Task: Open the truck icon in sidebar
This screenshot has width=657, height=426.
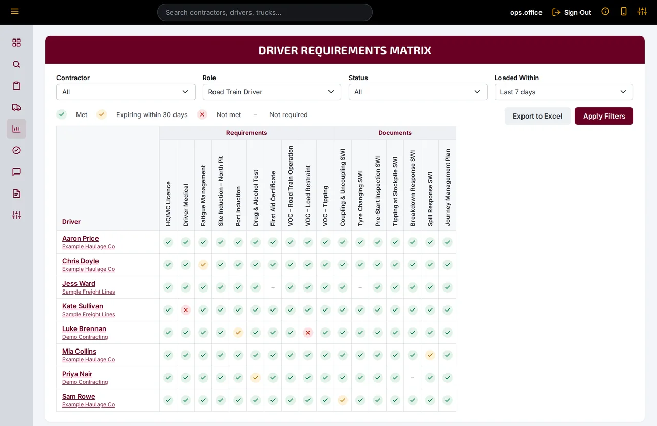Action: click(16, 107)
